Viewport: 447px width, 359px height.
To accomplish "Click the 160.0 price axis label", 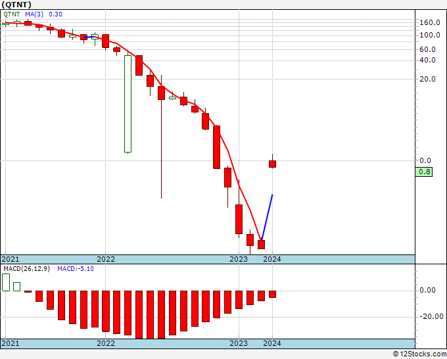I will 430,22.
